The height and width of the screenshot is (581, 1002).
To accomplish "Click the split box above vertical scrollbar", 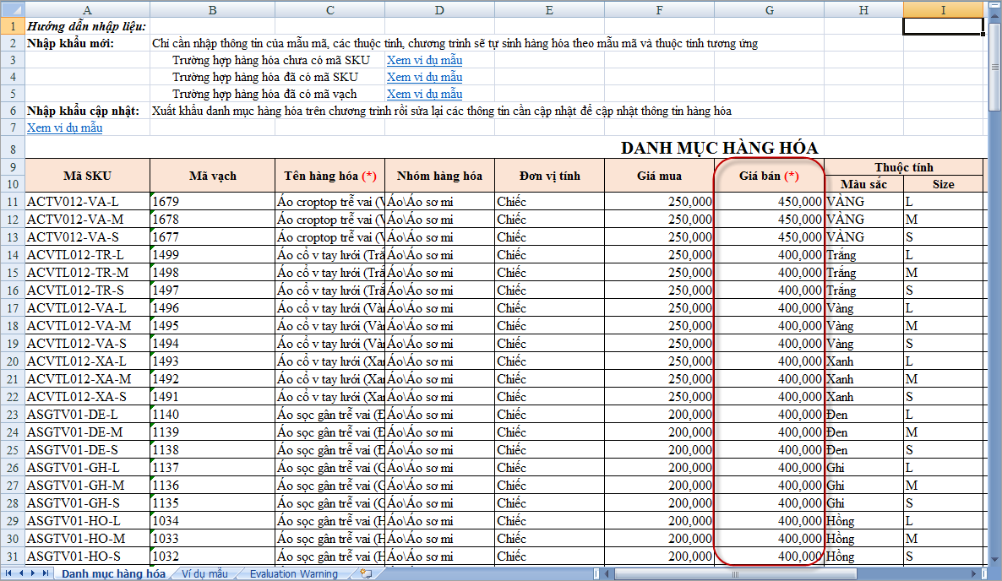I will pyautogui.click(x=994, y=4).
